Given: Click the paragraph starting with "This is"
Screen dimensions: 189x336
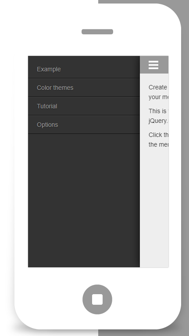Looking at the screenshot, I should click(158, 116).
